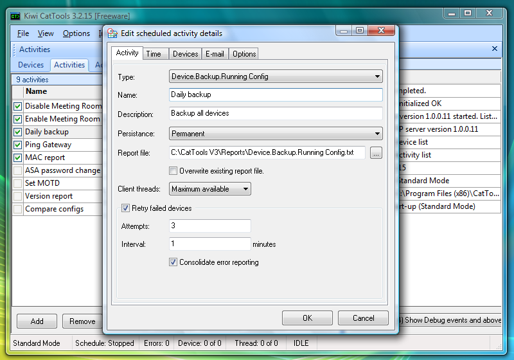The image size is (514, 360).
Task: Uncheck the Disable Meeting Room activity
Action: [x=18, y=106]
